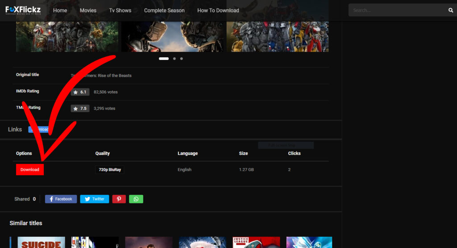Share via the WhatsApp icon button
The image size is (457, 248).
click(136, 199)
